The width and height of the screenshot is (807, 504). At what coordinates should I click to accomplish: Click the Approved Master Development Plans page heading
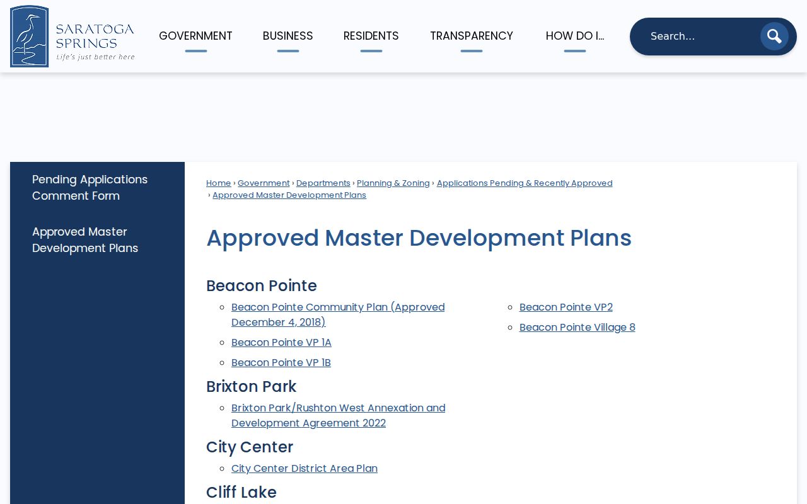coord(419,238)
